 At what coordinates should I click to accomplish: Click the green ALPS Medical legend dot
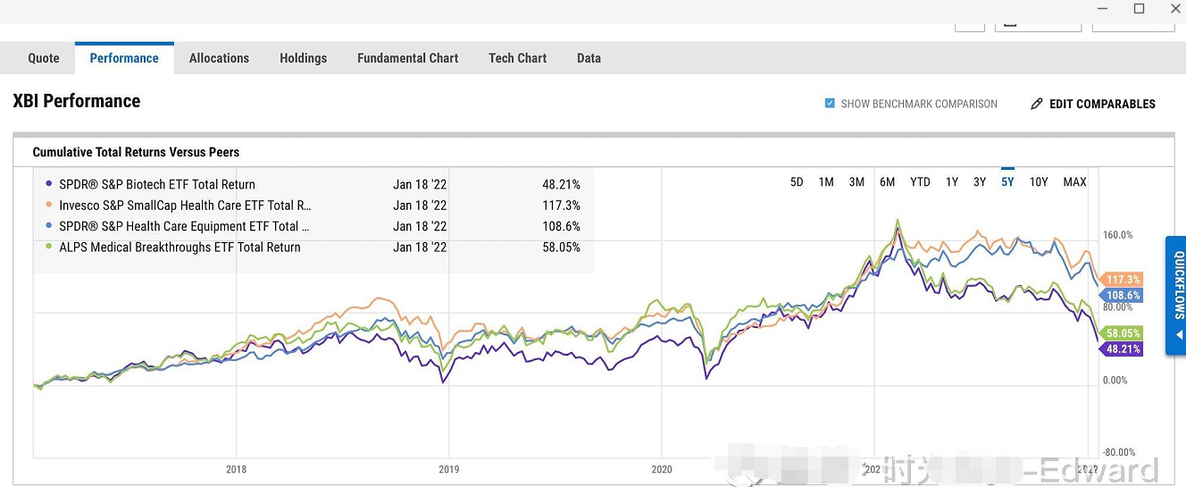pyautogui.click(x=48, y=248)
